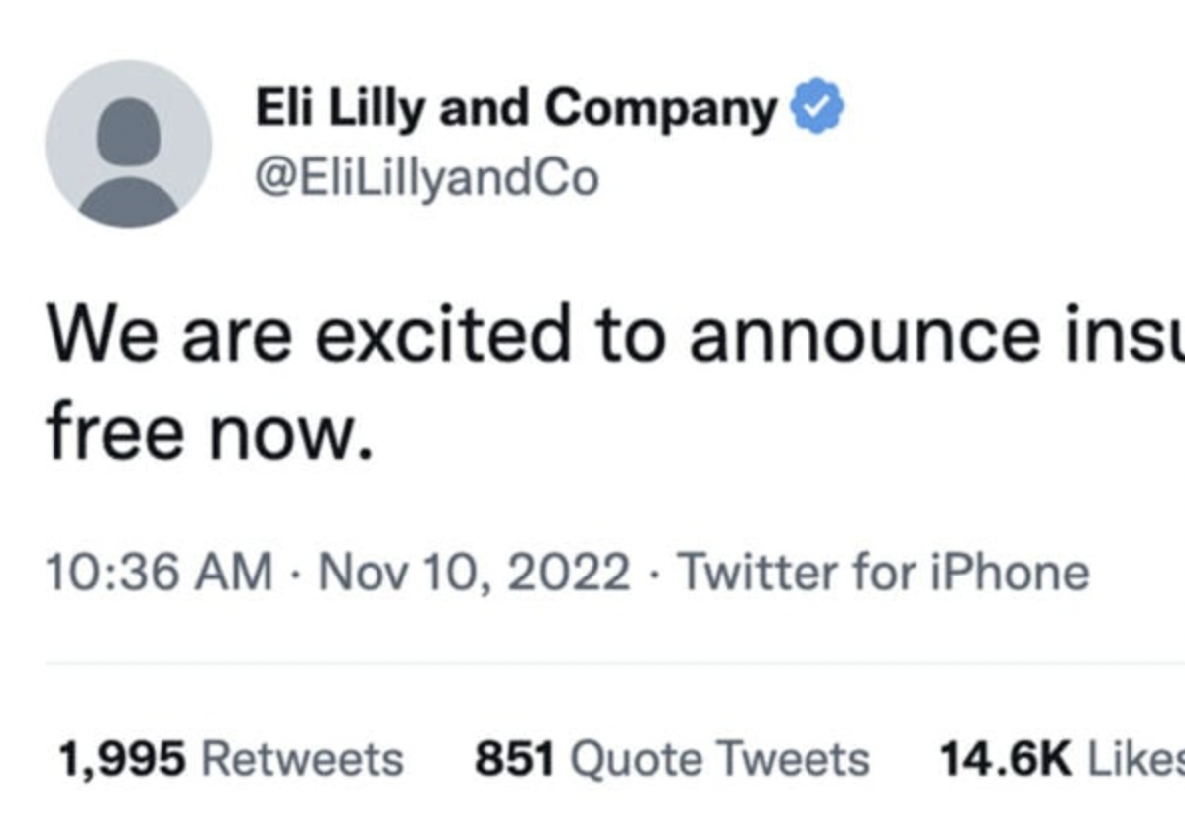Click the Nov 10, 2022 date
This screenshot has height=838, width=1185.
pos(474,572)
